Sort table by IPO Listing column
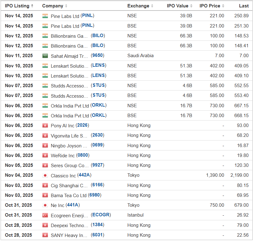 pos(19,6)
